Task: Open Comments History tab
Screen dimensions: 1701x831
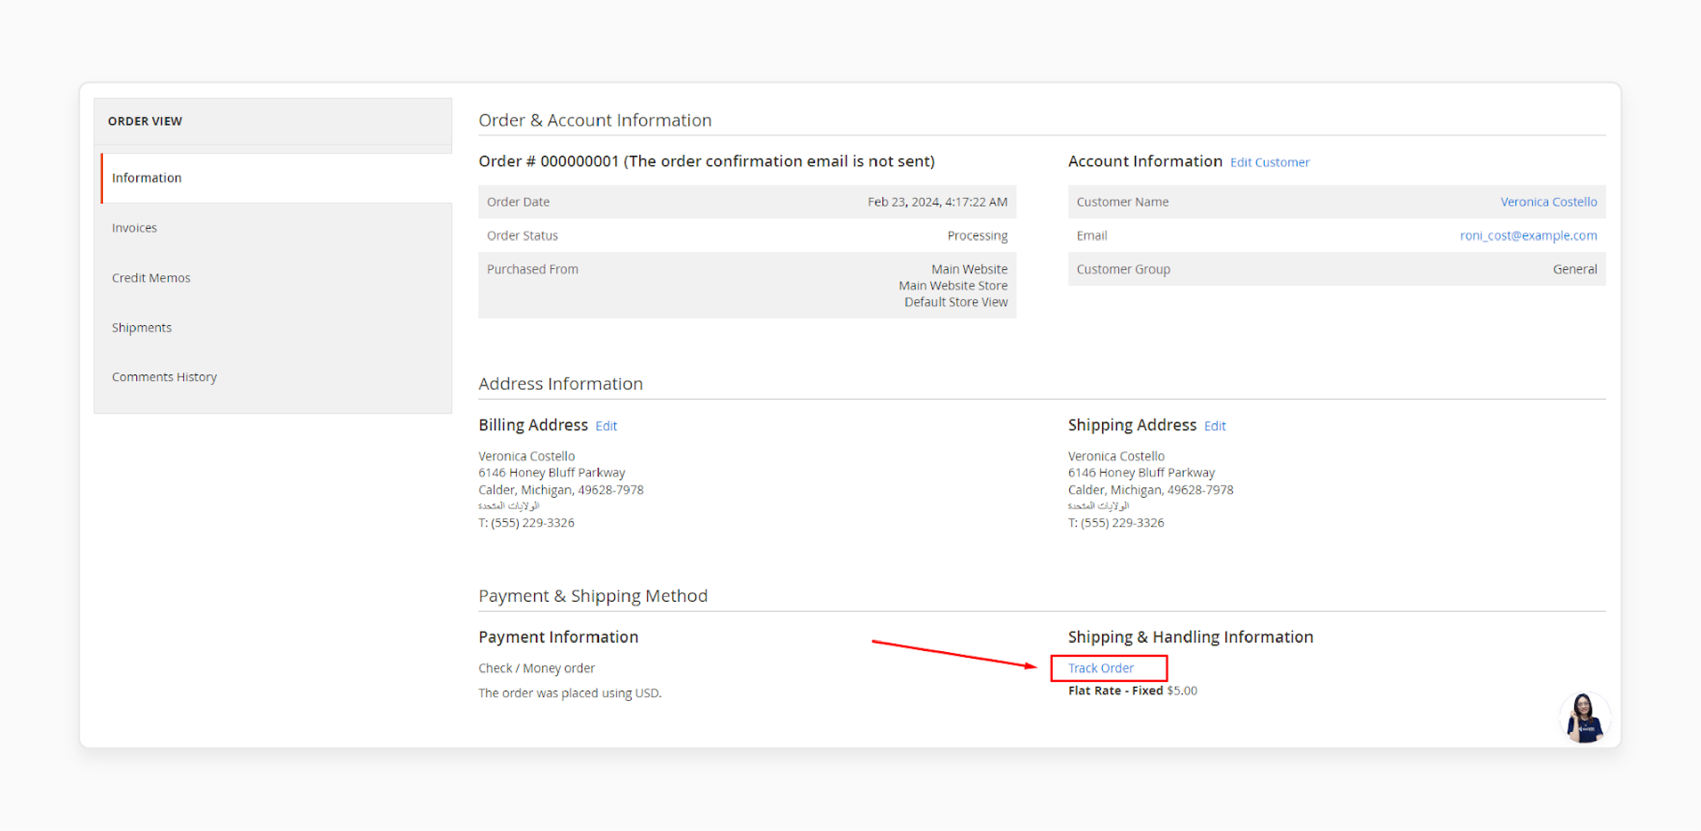Action: pos(164,377)
